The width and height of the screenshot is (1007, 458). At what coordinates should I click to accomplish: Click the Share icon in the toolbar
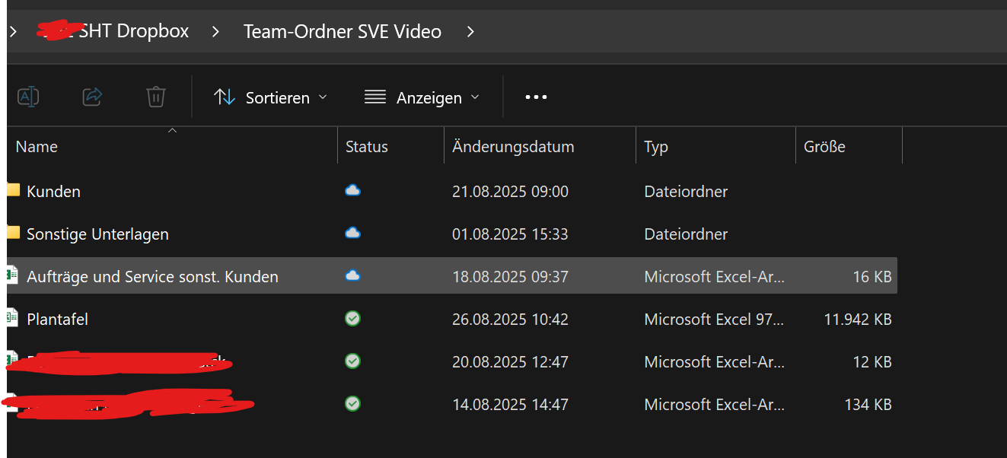(92, 97)
